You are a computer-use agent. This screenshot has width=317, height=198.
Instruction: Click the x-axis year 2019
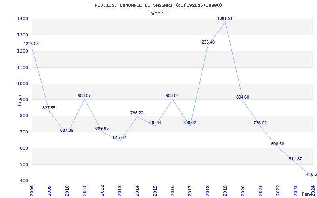pyautogui.click(x=225, y=191)
